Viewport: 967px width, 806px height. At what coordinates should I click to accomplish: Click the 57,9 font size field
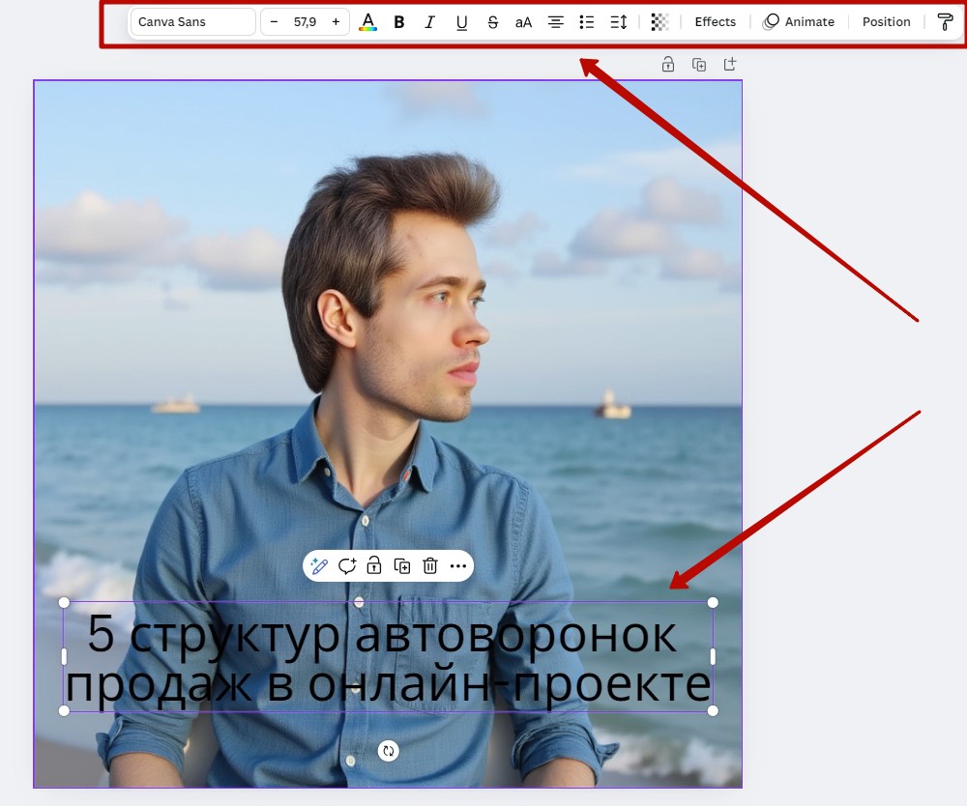pyautogui.click(x=305, y=22)
